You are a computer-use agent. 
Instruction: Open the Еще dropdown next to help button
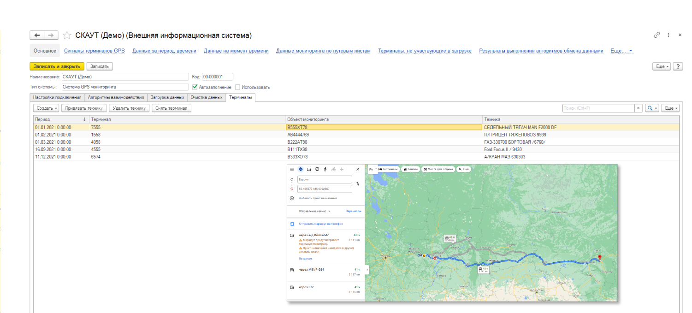pos(662,66)
